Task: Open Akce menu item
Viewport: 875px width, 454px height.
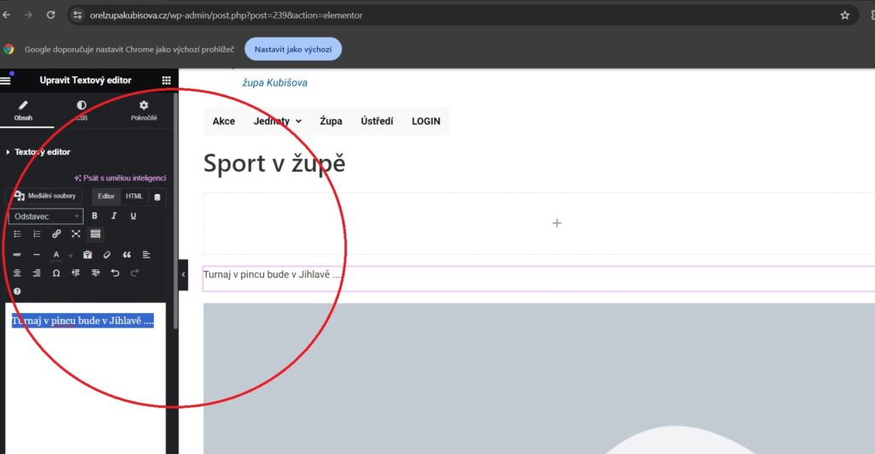Action: pos(224,121)
